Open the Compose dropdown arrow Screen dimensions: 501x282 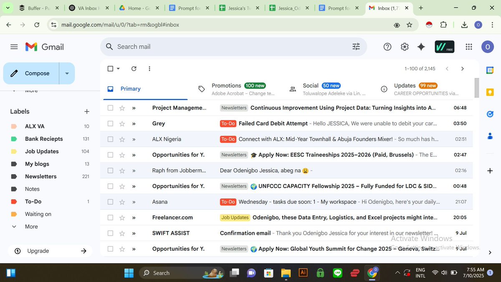tap(67, 73)
